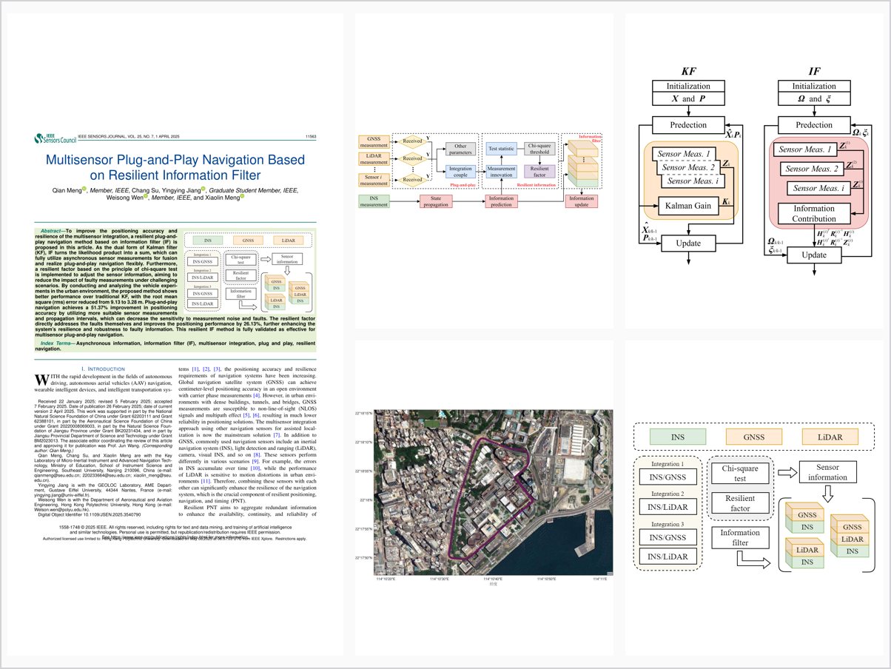This screenshot has width=891, height=669.
Task: Click 'Information update' box in the flowchart
Action: [581, 201]
